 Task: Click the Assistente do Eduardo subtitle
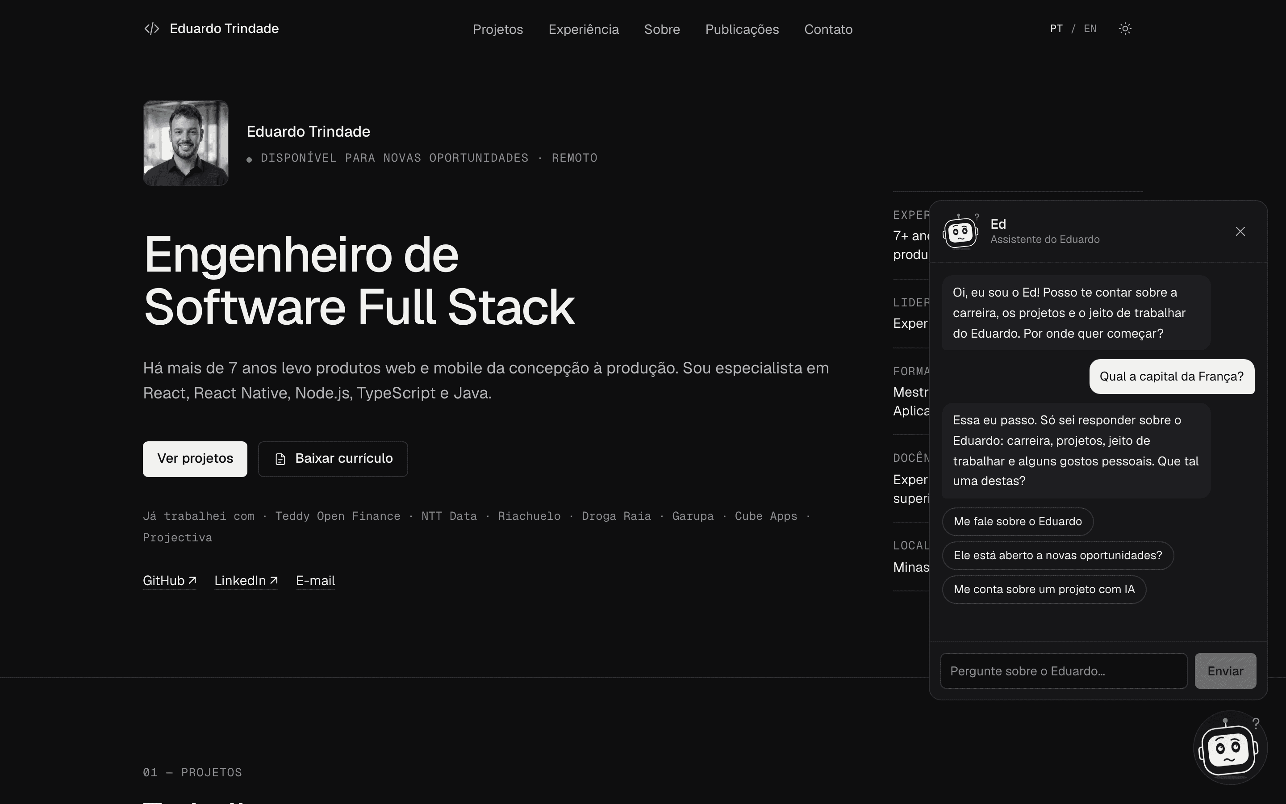[x=1045, y=239]
